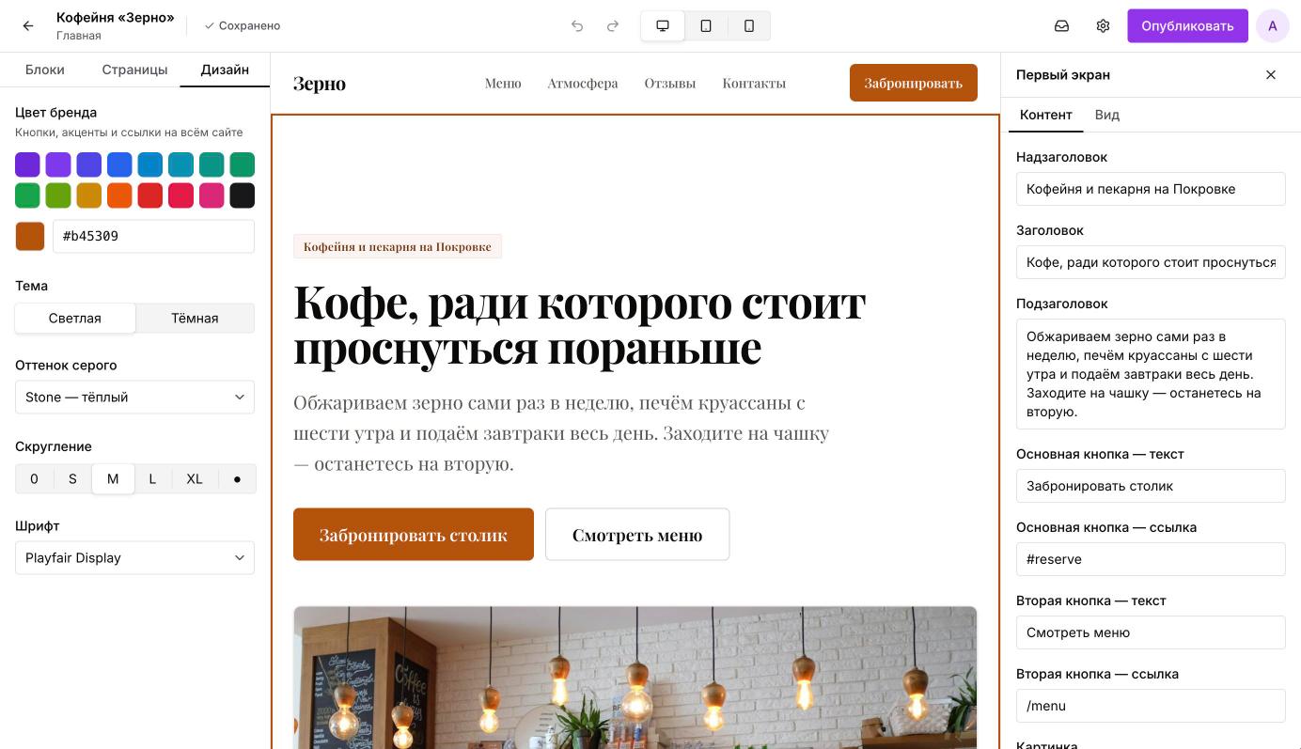Set corner rounding to XL

(195, 478)
